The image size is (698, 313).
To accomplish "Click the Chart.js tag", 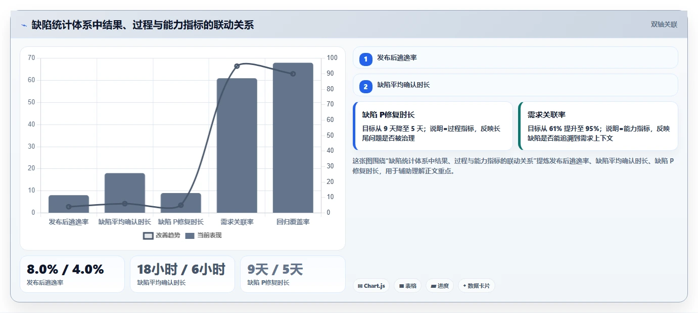I will (371, 286).
